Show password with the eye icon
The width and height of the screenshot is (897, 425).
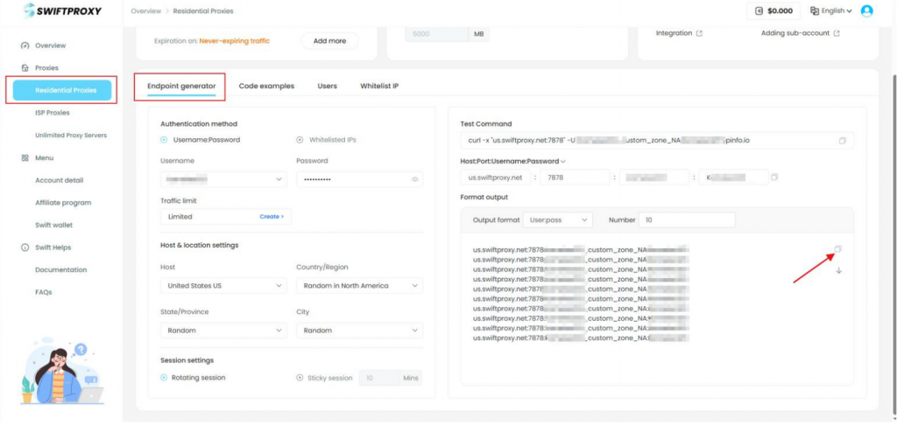[414, 179]
